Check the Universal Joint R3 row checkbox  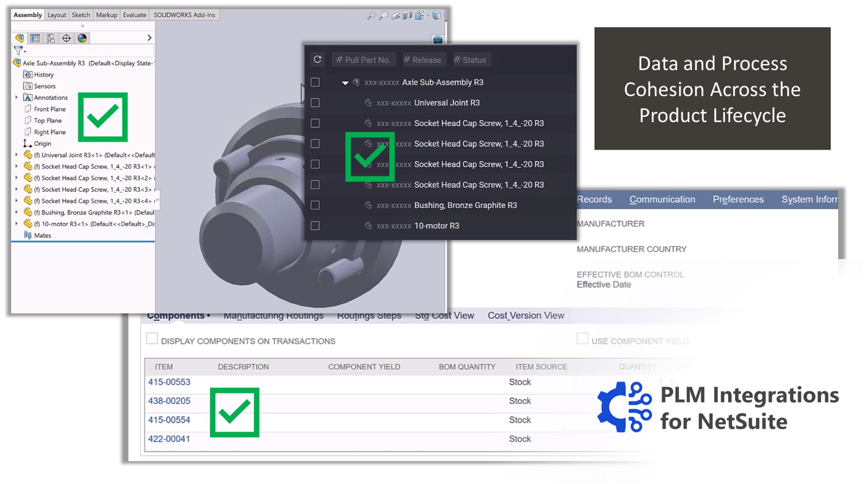[315, 103]
